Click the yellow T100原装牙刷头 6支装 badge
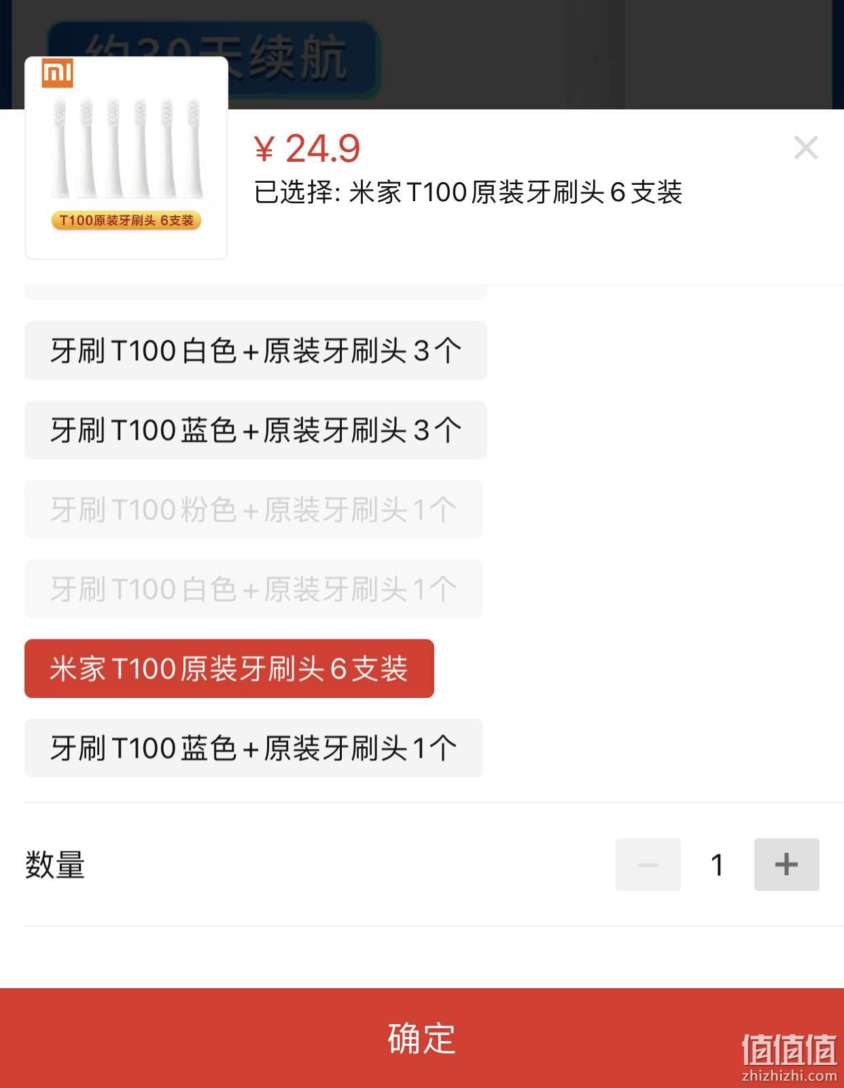Screen dimensions: 844x1088 click(x=126, y=220)
